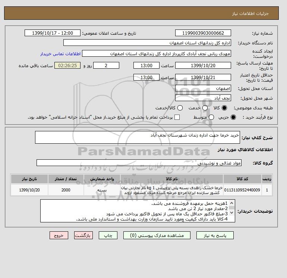Select the کالا/خدمت radio button
This screenshot has width=287, height=278.
[x=180, y=108]
